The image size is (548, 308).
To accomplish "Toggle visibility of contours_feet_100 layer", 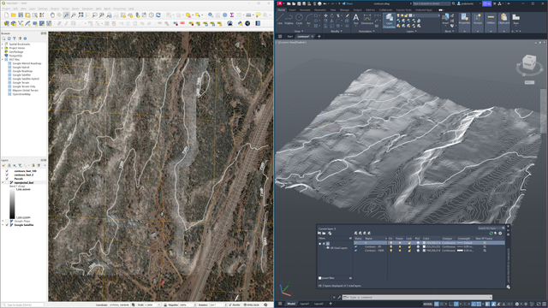I will (7, 171).
